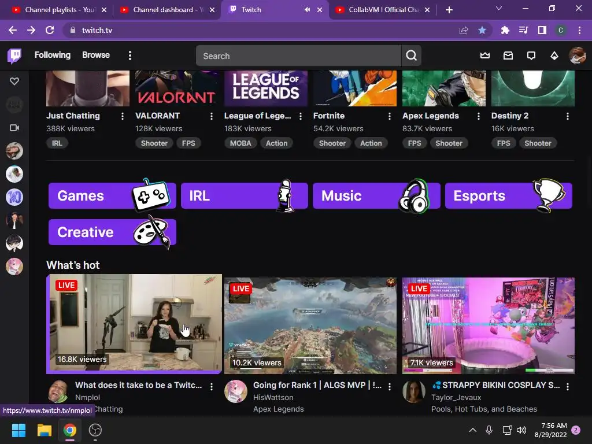The width and height of the screenshot is (592, 444).
Task: Switch to the CollabVM Official Channel tab
Action: coord(382,10)
